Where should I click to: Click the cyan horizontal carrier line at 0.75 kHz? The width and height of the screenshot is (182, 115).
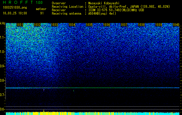coord(93,88)
